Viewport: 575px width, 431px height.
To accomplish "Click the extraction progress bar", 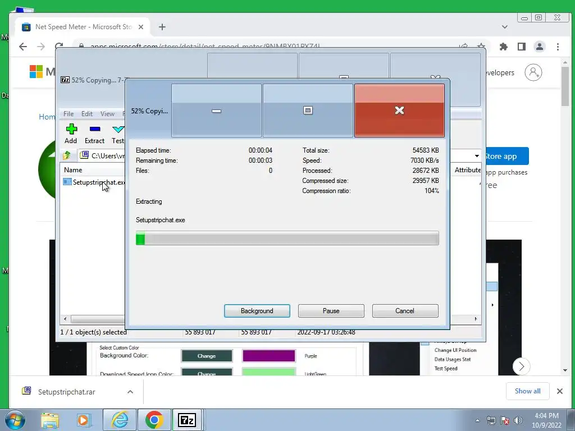I will [287, 238].
